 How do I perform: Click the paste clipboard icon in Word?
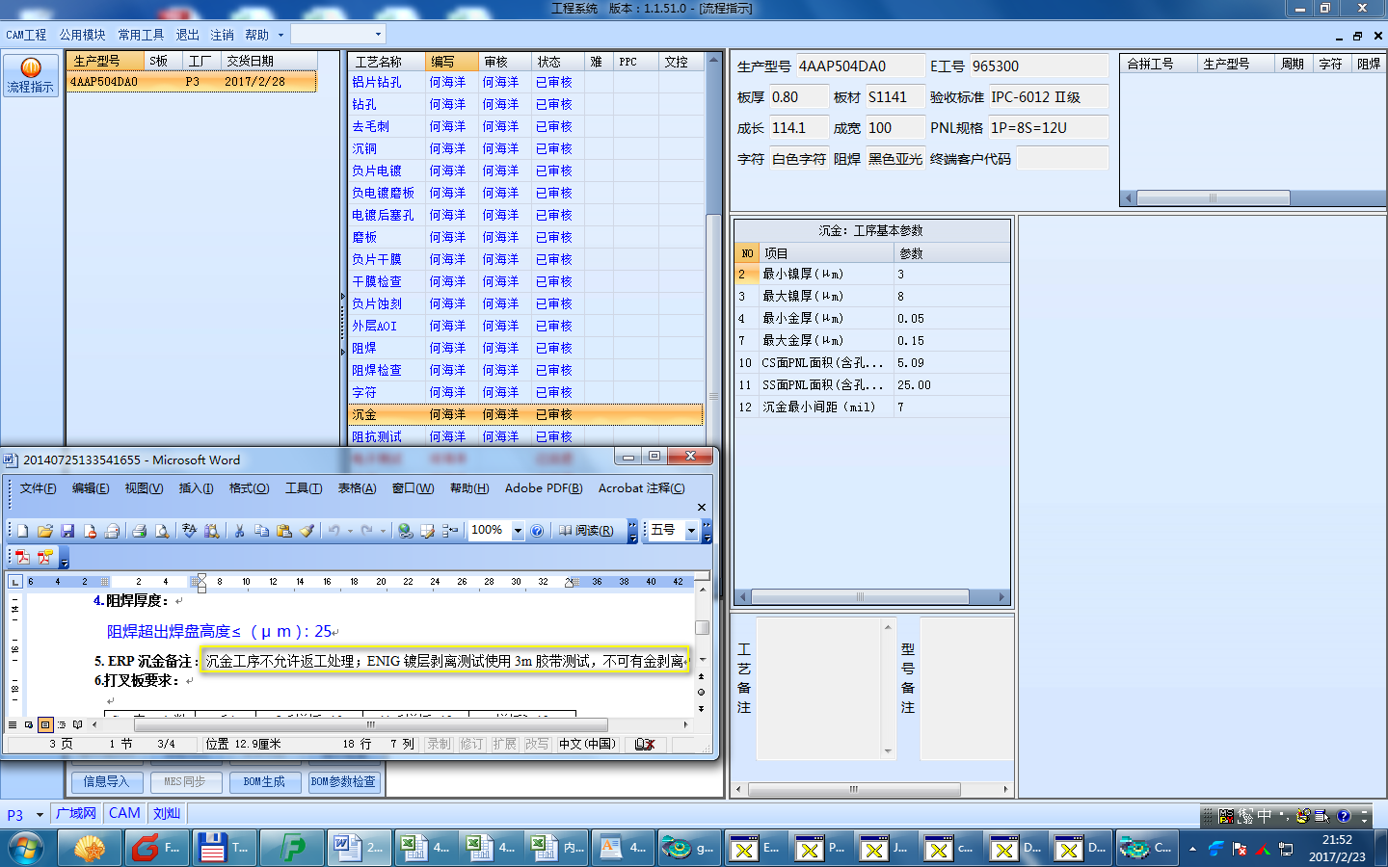[283, 531]
